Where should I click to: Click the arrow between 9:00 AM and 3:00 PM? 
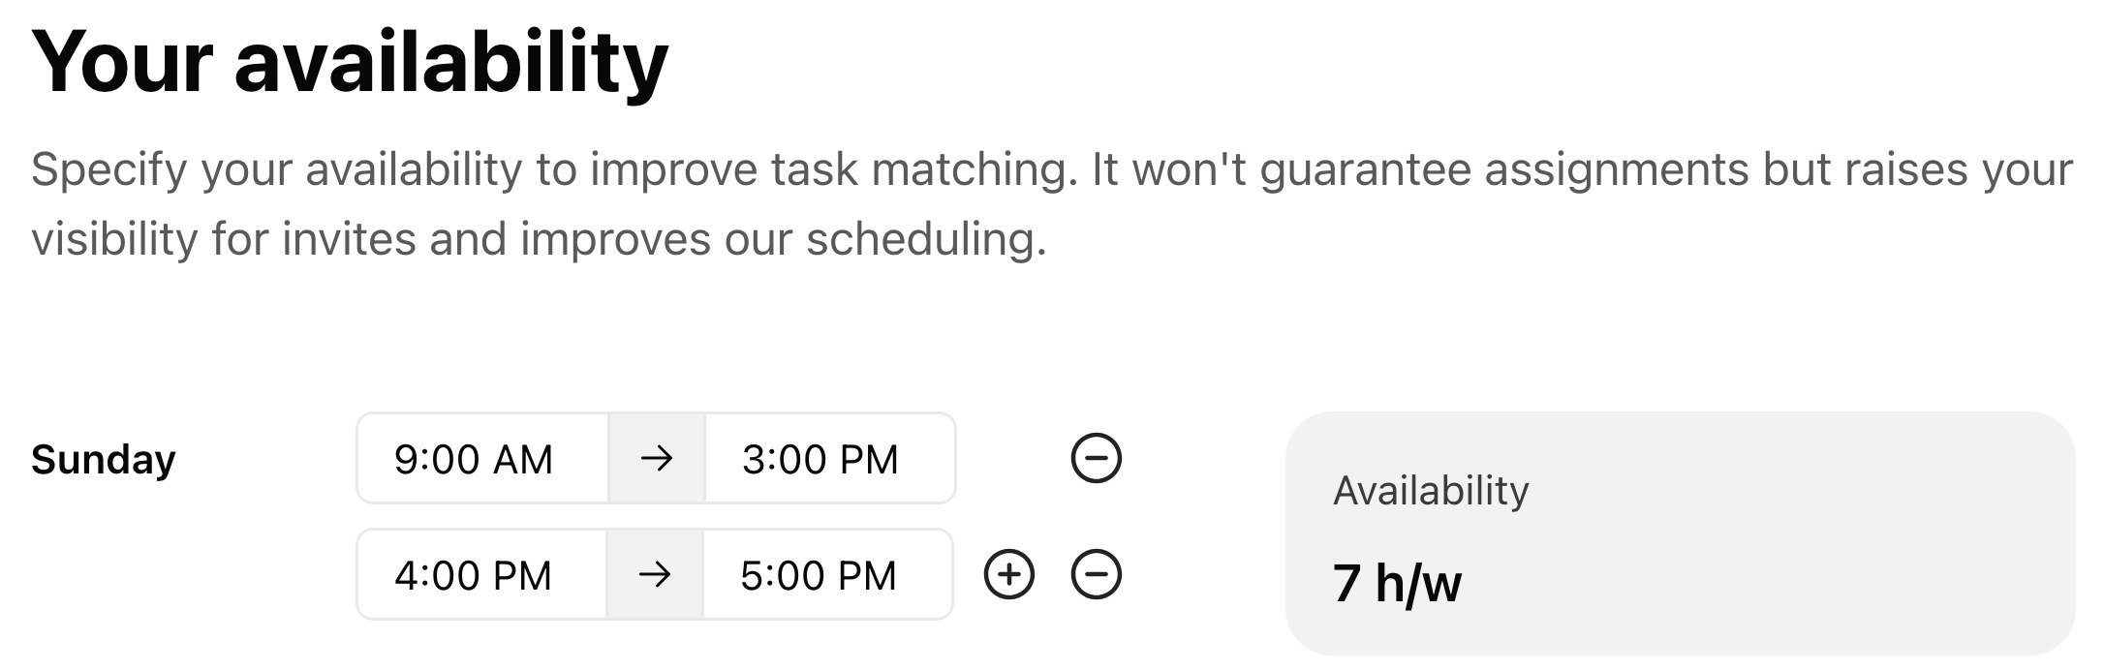click(x=657, y=459)
